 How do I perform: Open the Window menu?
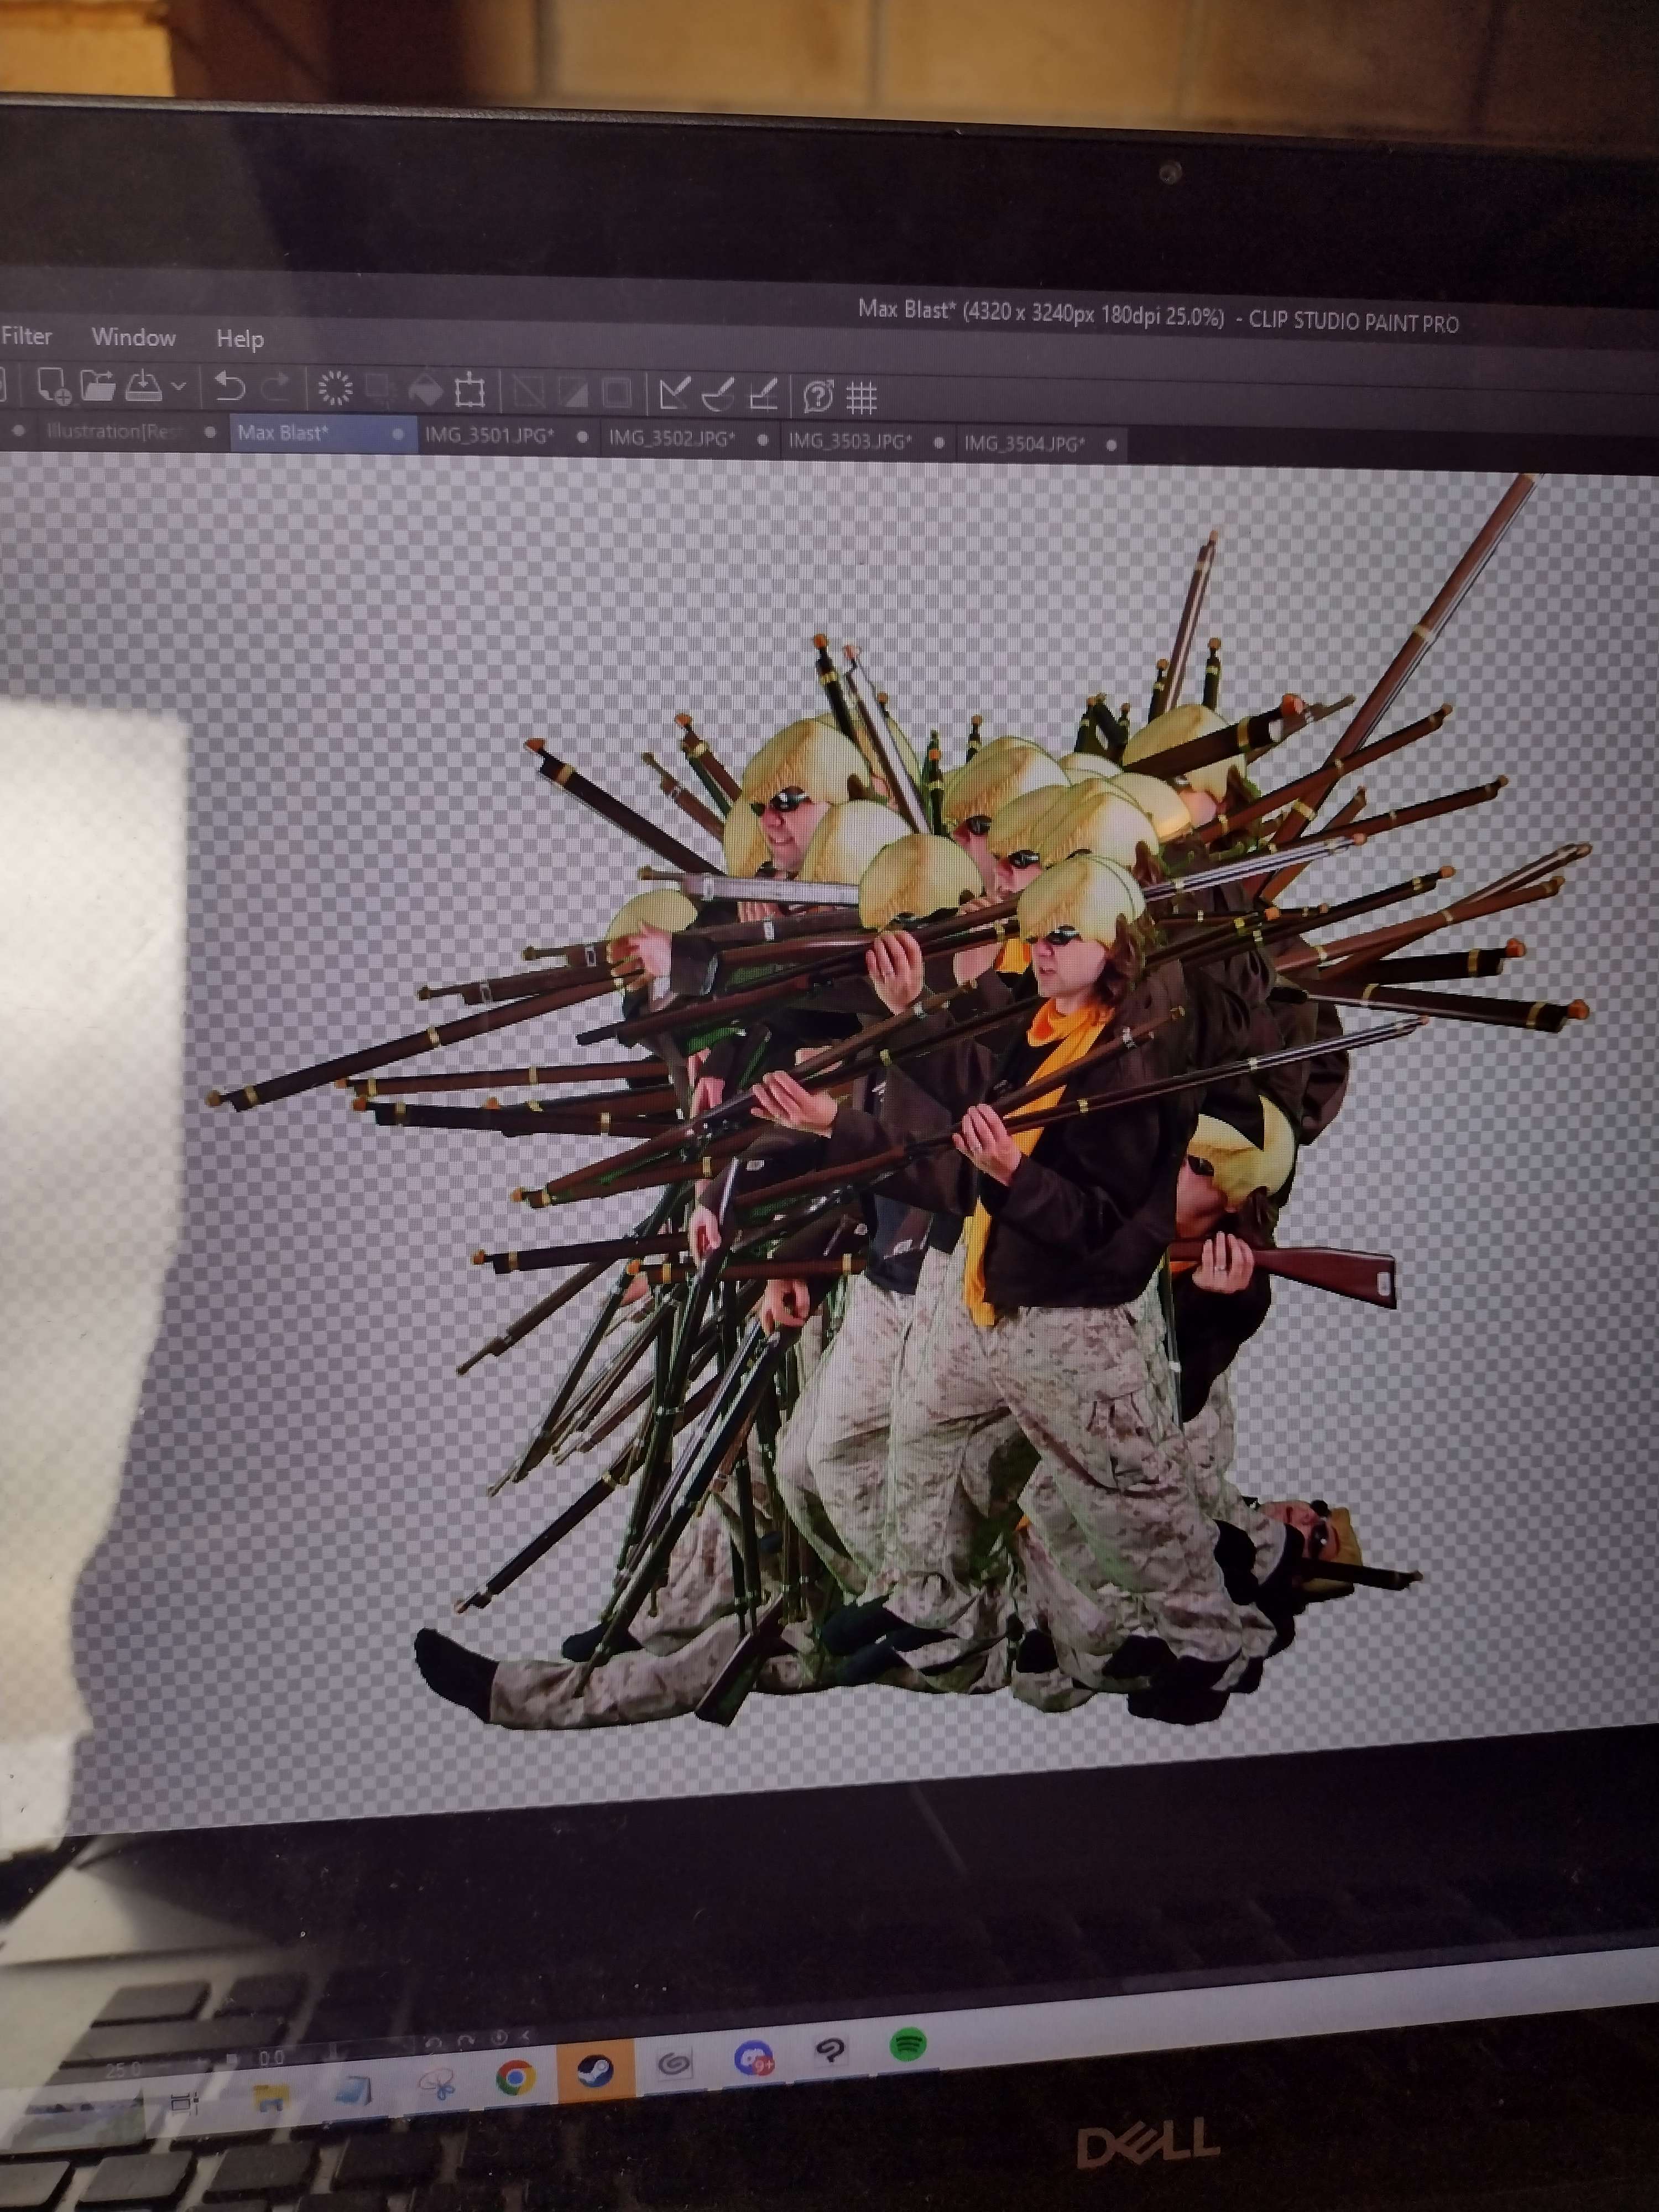tap(134, 337)
